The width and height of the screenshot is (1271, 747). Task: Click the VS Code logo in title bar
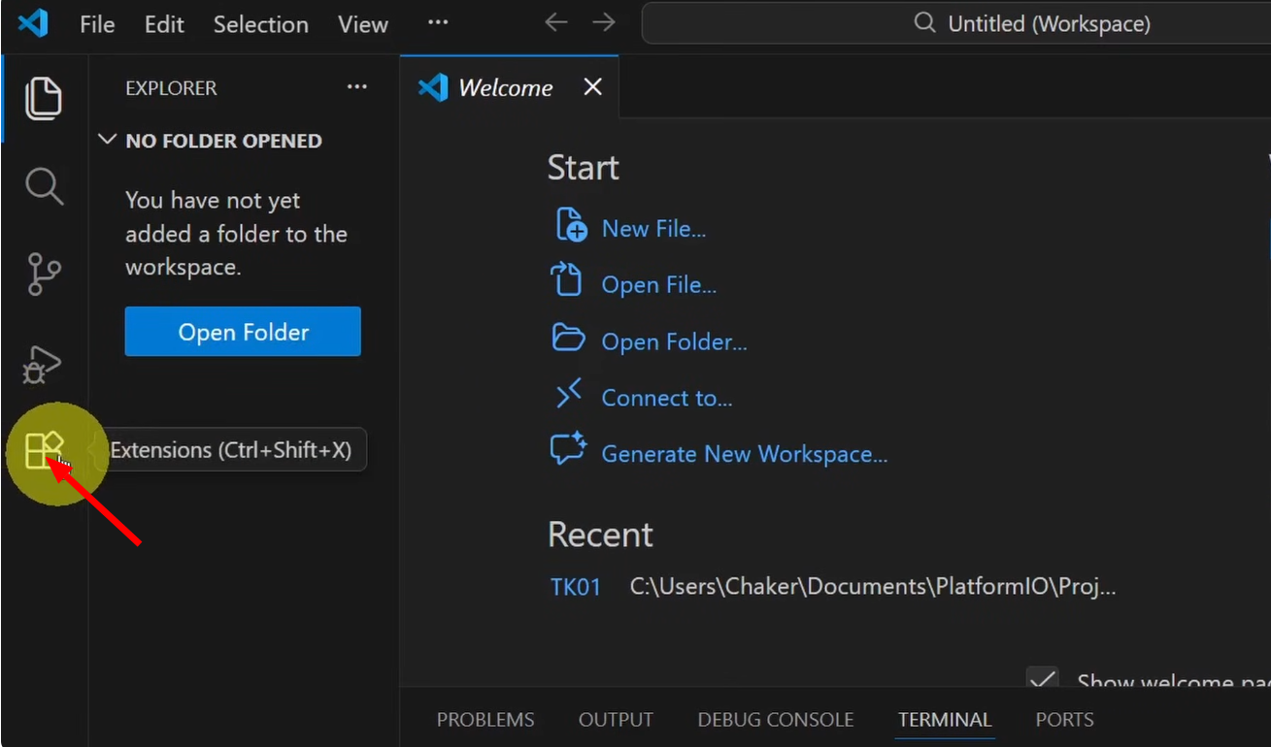point(33,22)
